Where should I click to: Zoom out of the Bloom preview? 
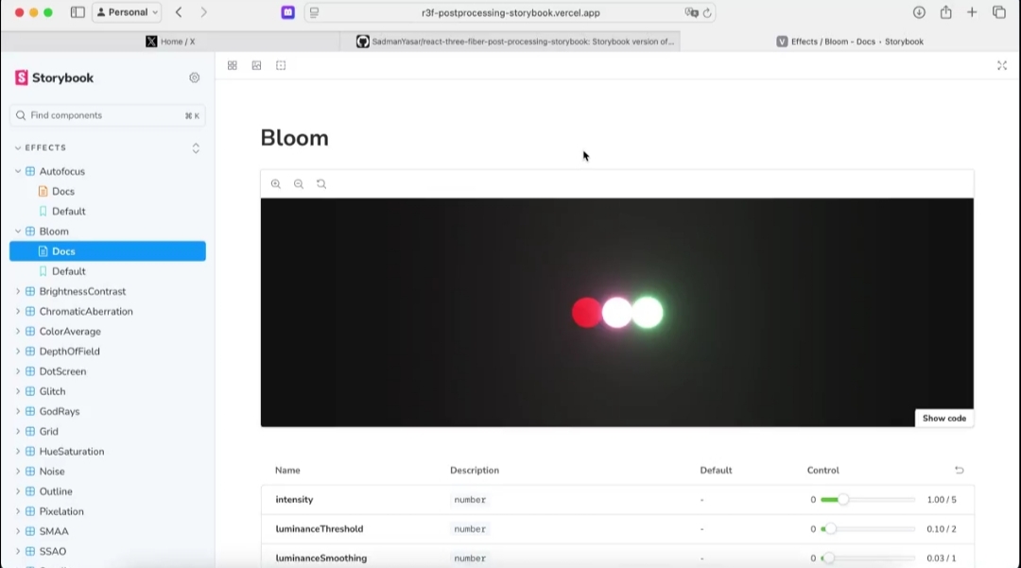point(299,184)
